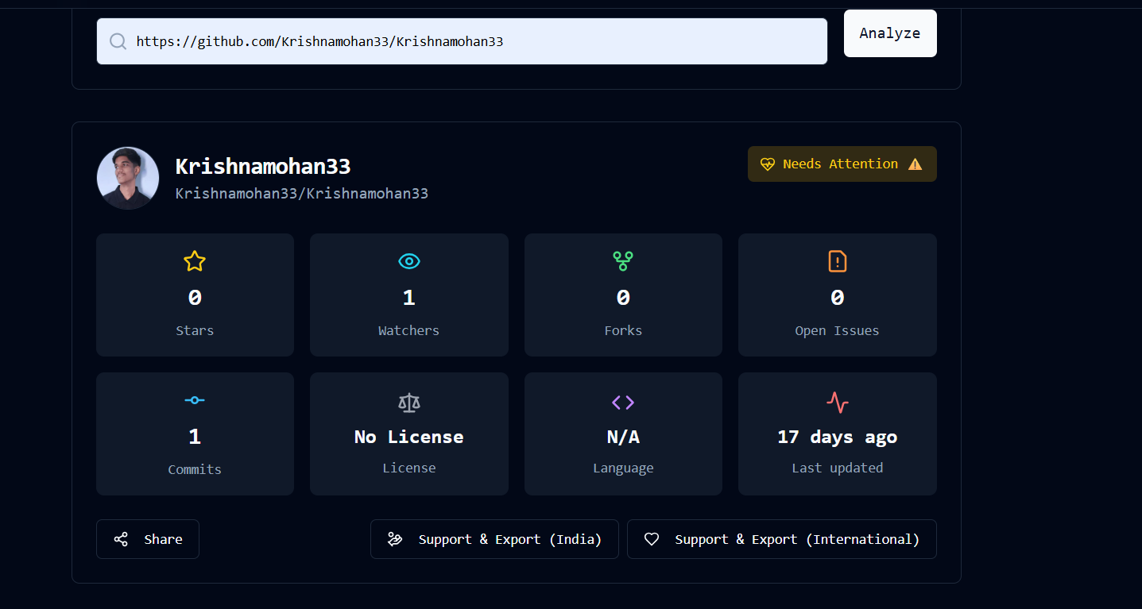Click the Analyze button
This screenshot has height=609, width=1142.
[890, 33]
